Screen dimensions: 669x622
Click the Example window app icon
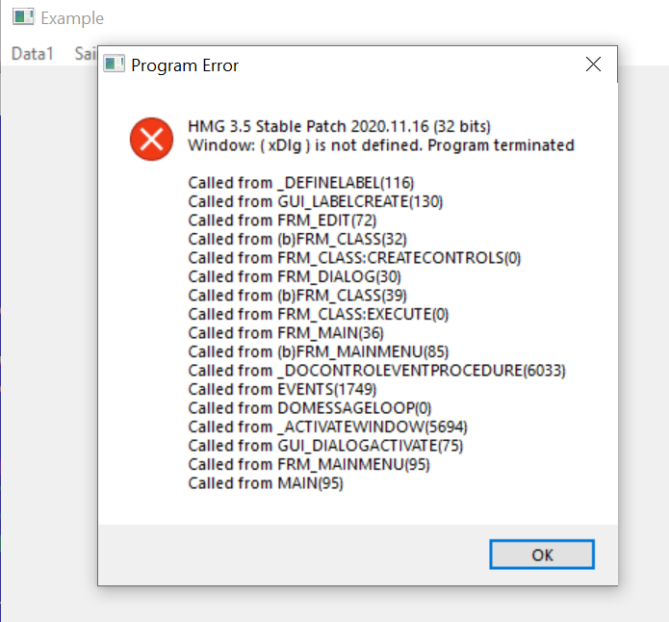(x=23, y=17)
